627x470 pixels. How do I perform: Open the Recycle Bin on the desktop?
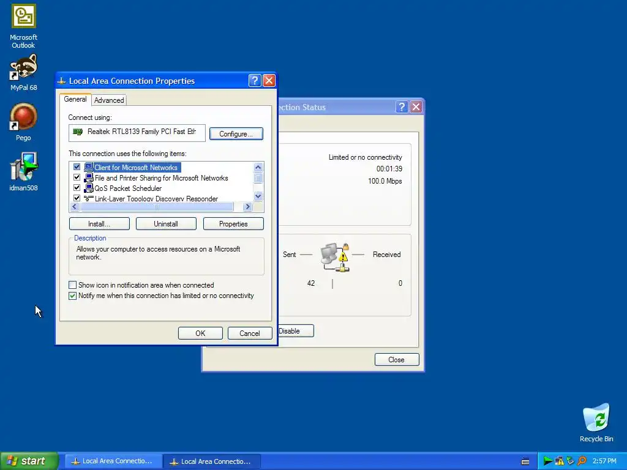(x=596, y=423)
